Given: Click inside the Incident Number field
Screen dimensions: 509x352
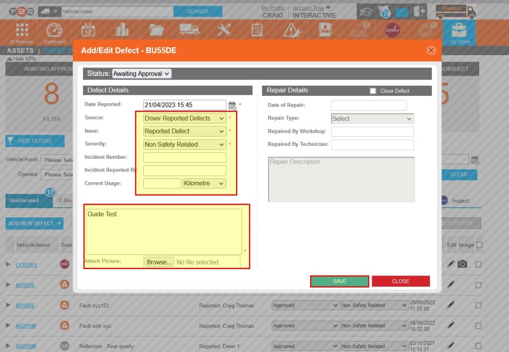Looking at the screenshot, I should point(184,157).
